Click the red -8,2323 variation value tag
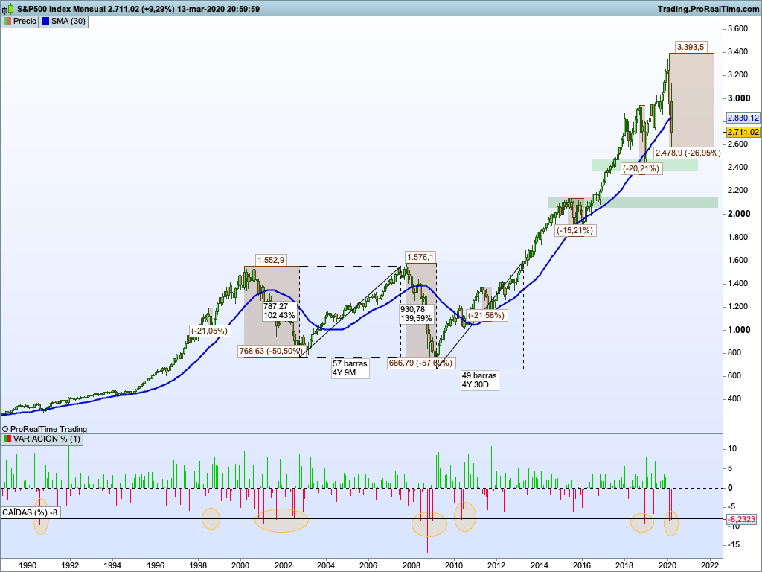762x572 pixels. click(743, 519)
